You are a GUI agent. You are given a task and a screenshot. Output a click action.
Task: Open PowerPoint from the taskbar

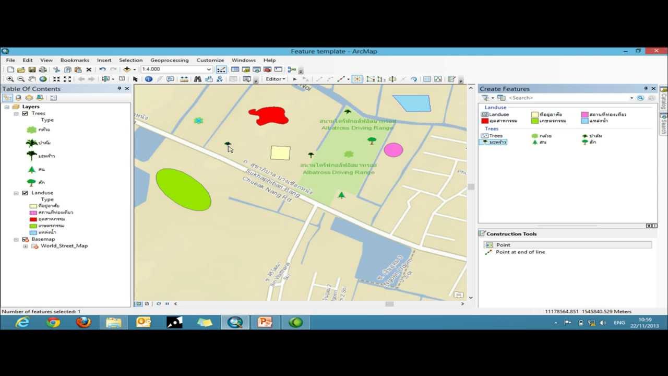265,323
